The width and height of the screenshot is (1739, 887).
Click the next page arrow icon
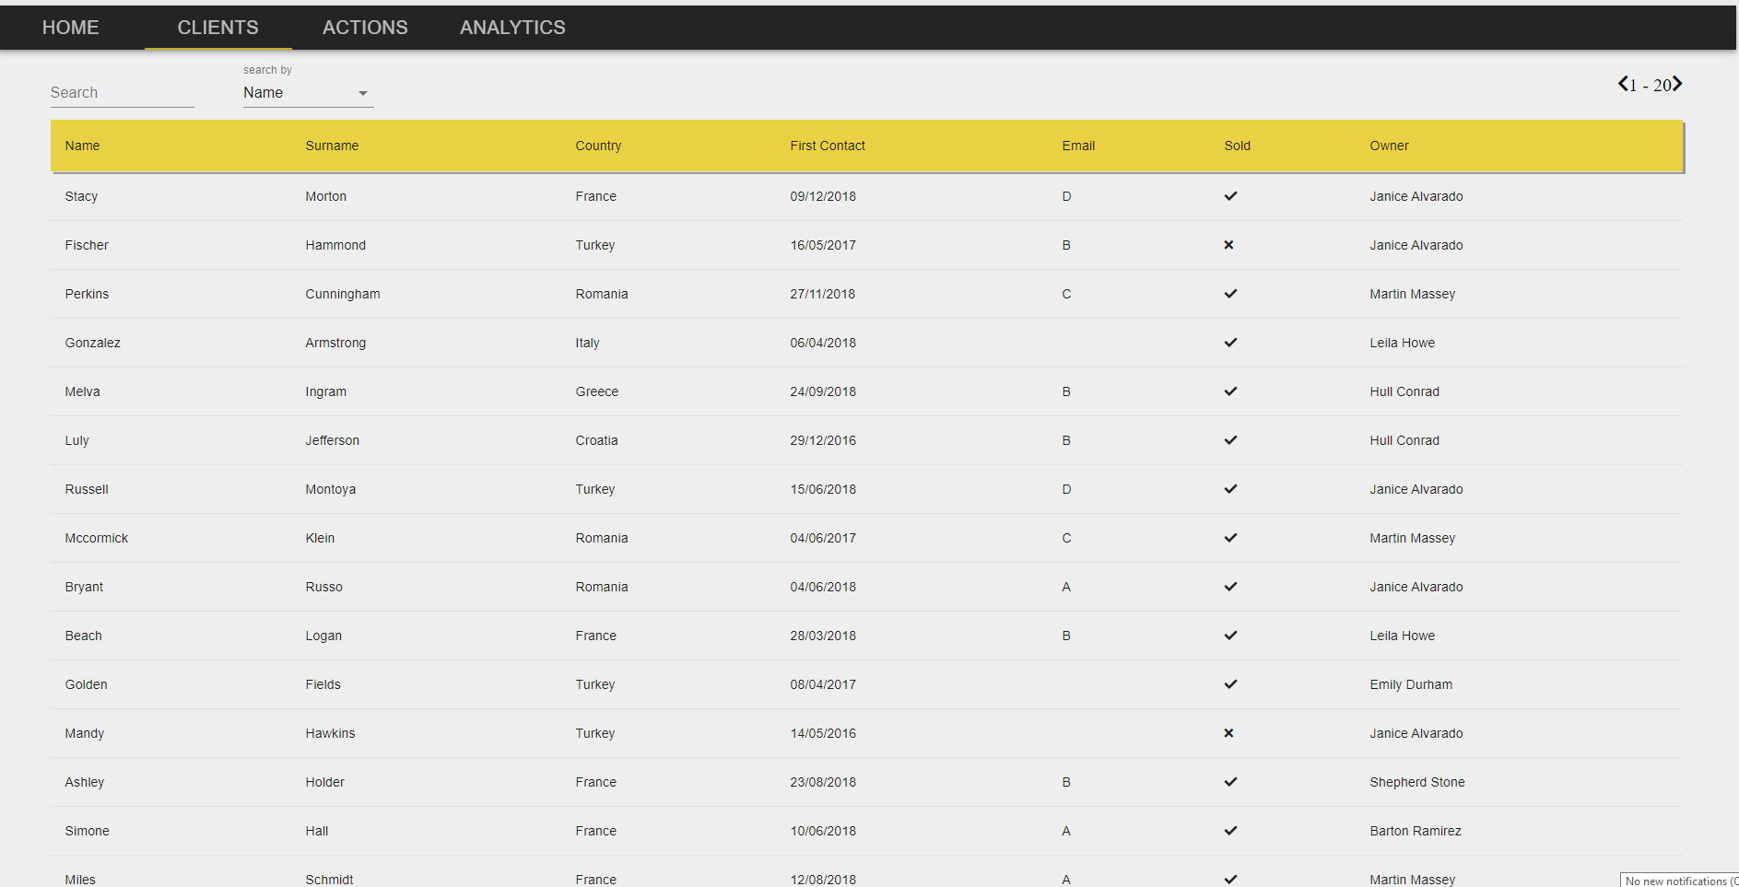1678,84
